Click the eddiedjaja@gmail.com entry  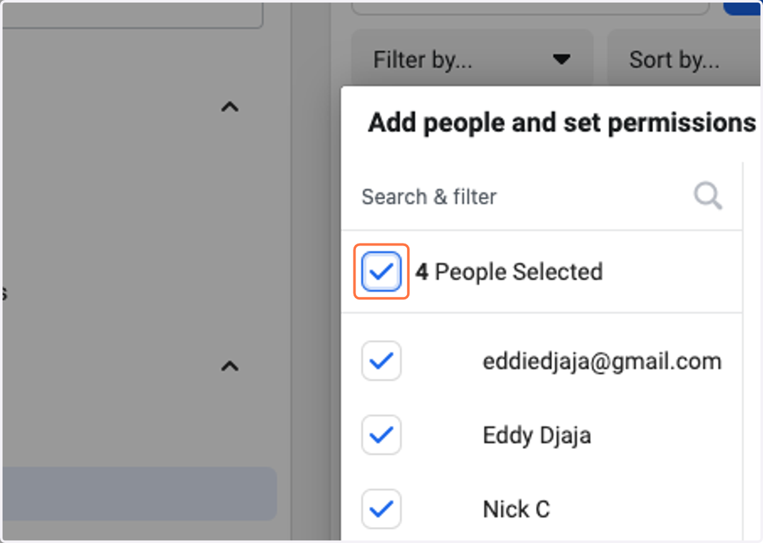tap(602, 361)
